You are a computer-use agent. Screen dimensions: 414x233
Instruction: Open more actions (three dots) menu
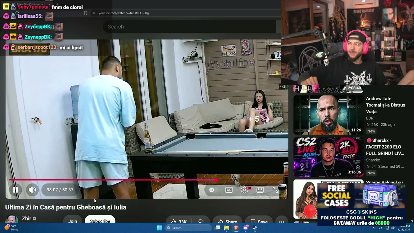(282, 221)
